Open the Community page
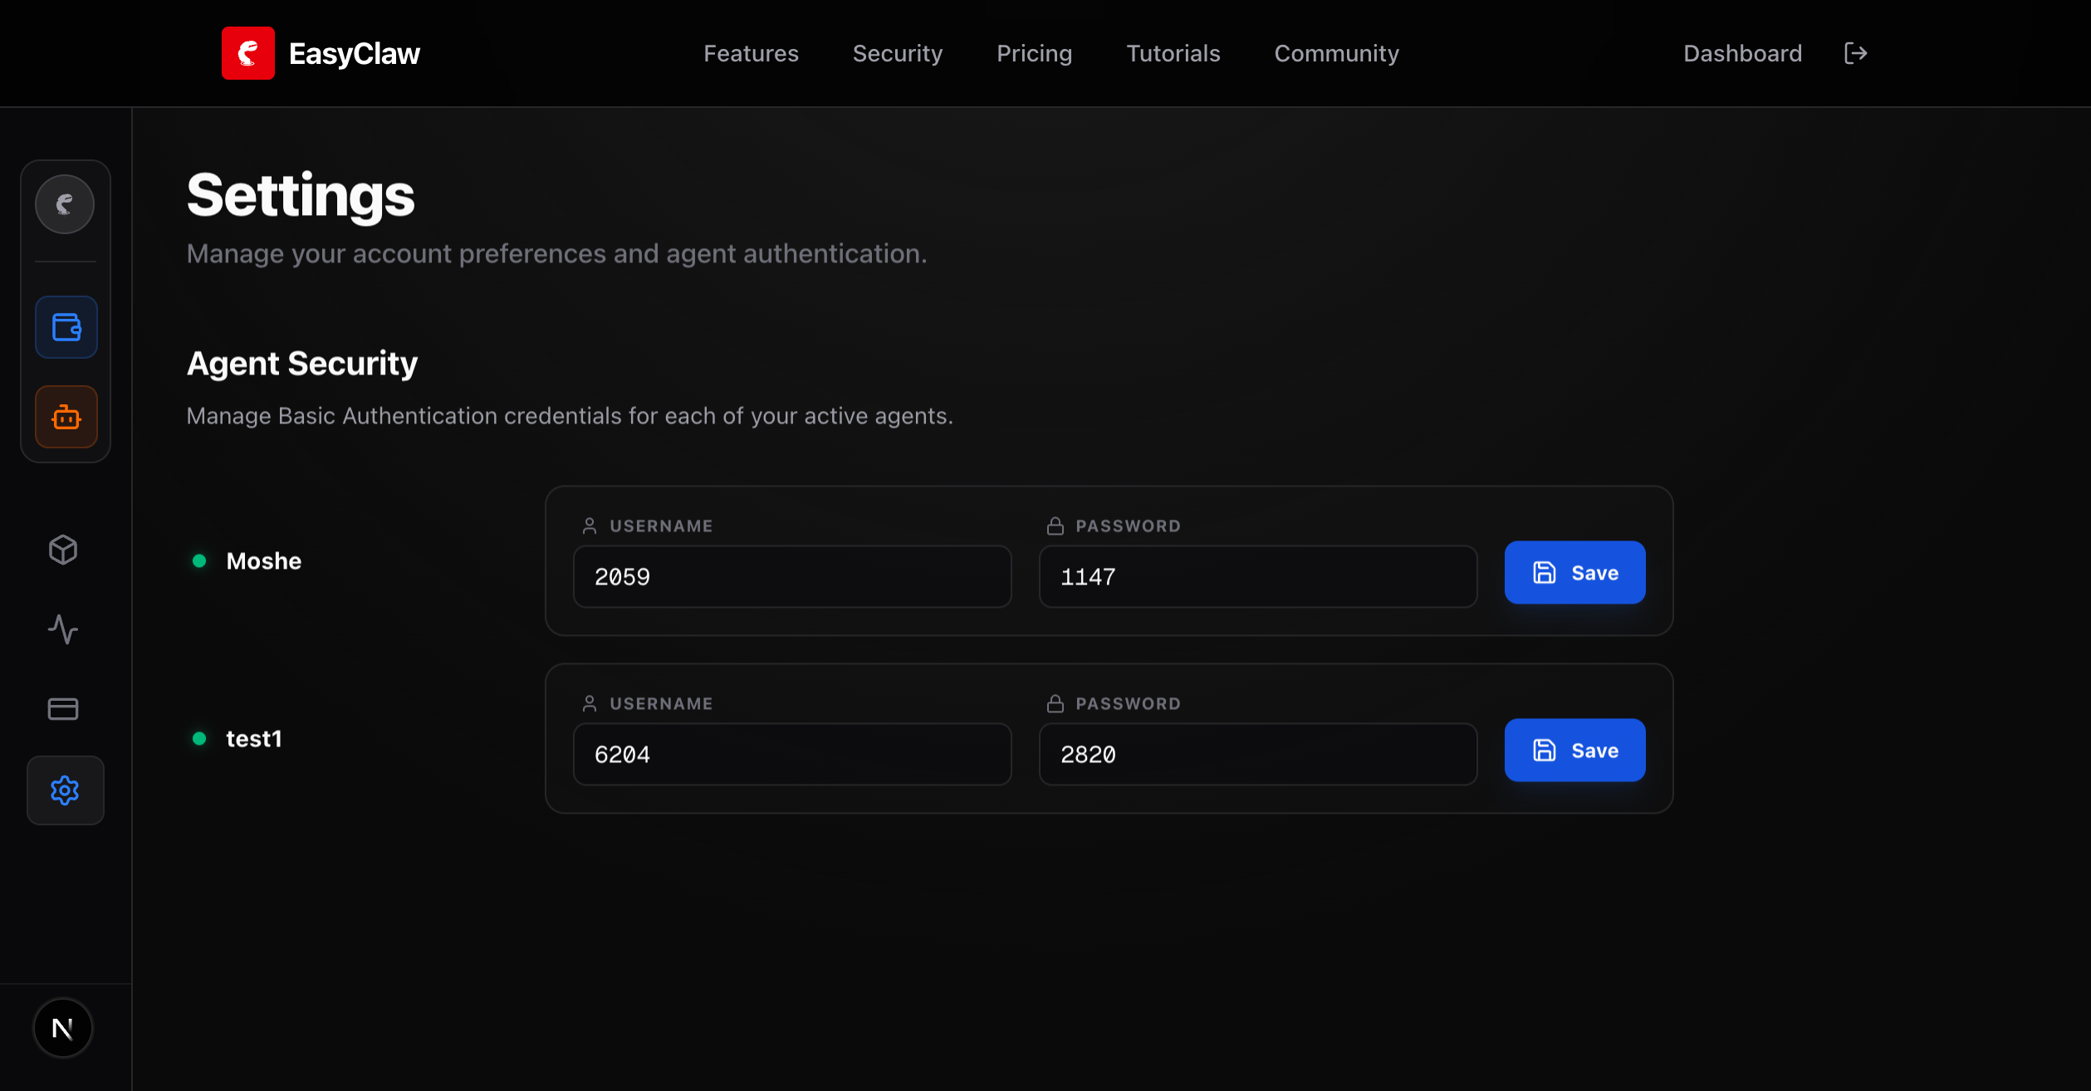Image resolution: width=2091 pixels, height=1091 pixels. tap(1336, 53)
